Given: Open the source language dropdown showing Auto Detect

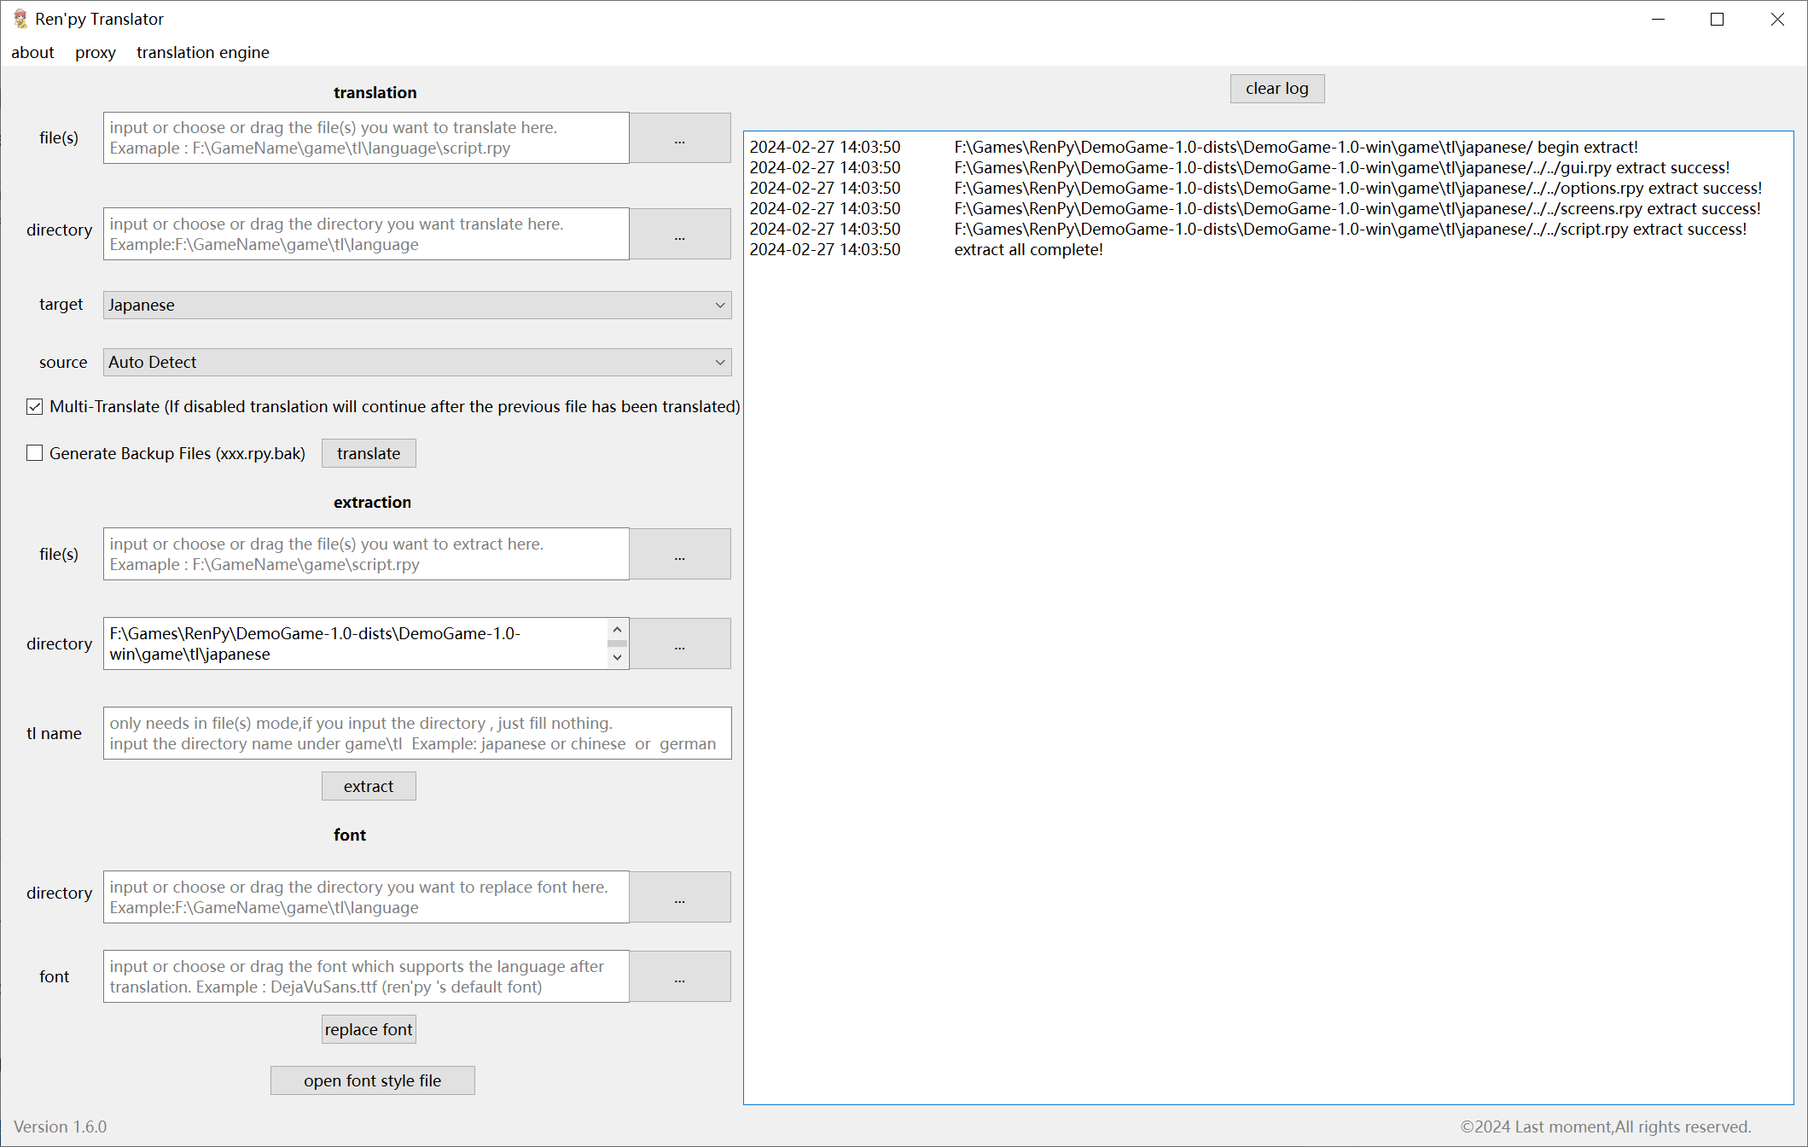Looking at the screenshot, I should [x=417, y=362].
